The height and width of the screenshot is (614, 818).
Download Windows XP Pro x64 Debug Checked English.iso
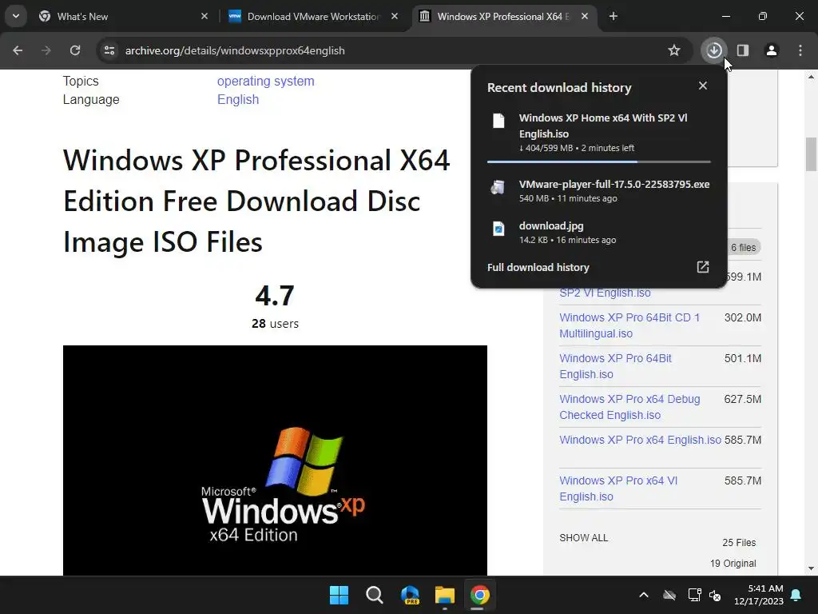click(629, 407)
